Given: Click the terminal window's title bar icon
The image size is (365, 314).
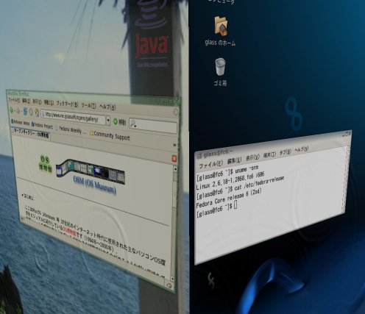Looking at the screenshot, I should [199, 155].
